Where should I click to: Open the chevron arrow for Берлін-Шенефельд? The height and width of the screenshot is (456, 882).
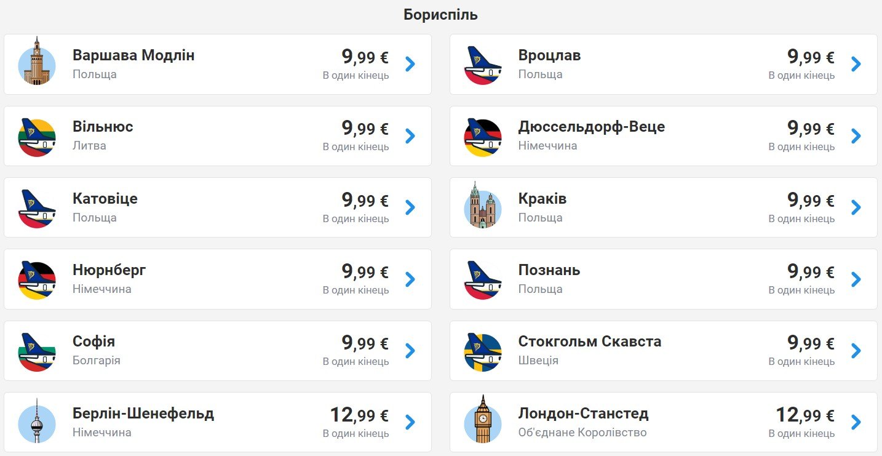pyautogui.click(x=410, y=422)
